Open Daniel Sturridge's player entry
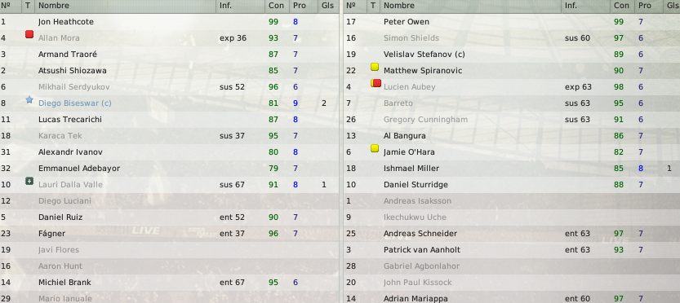The image size is (680, 303). point(416,185)
